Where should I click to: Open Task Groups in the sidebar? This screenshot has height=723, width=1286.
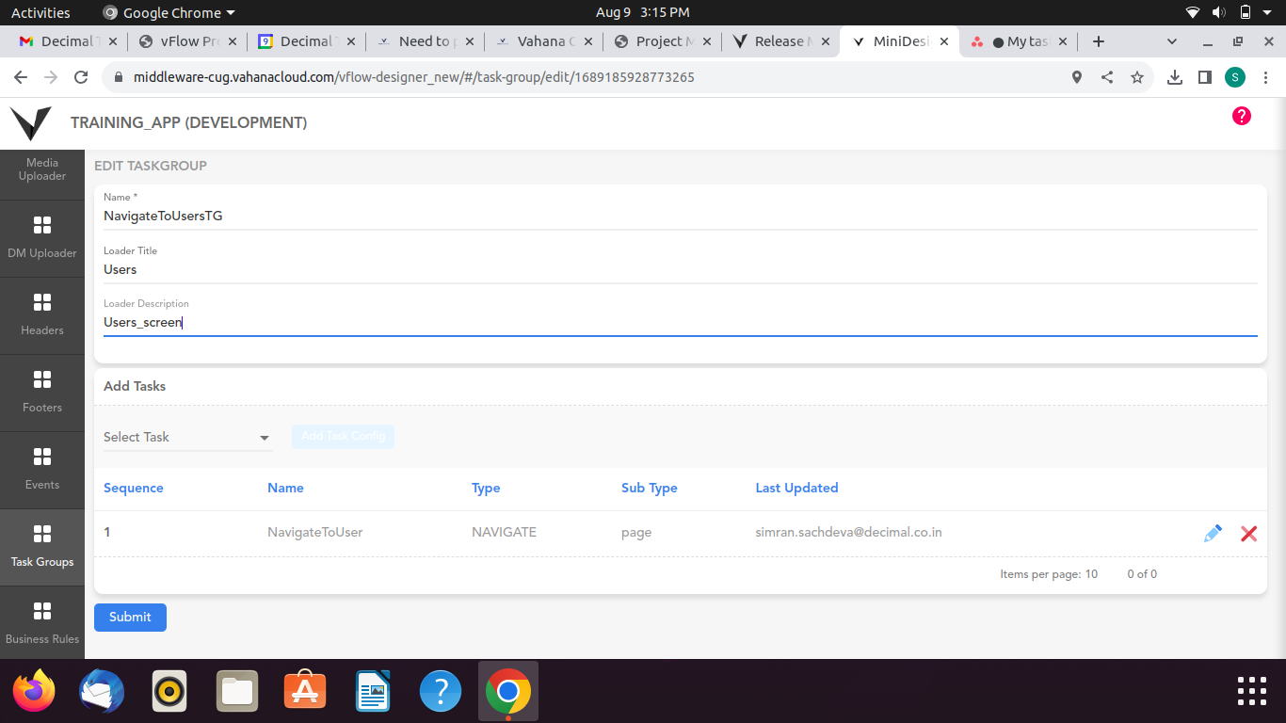click(x=42, y=548)
